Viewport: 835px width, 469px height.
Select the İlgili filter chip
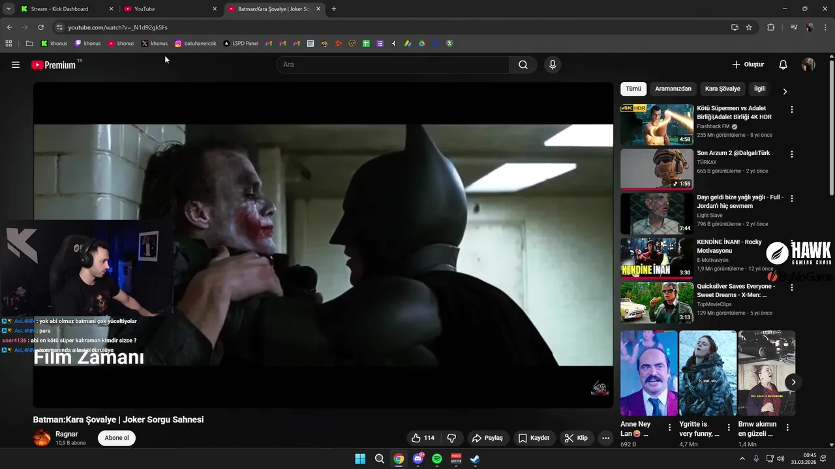[759, 89]
